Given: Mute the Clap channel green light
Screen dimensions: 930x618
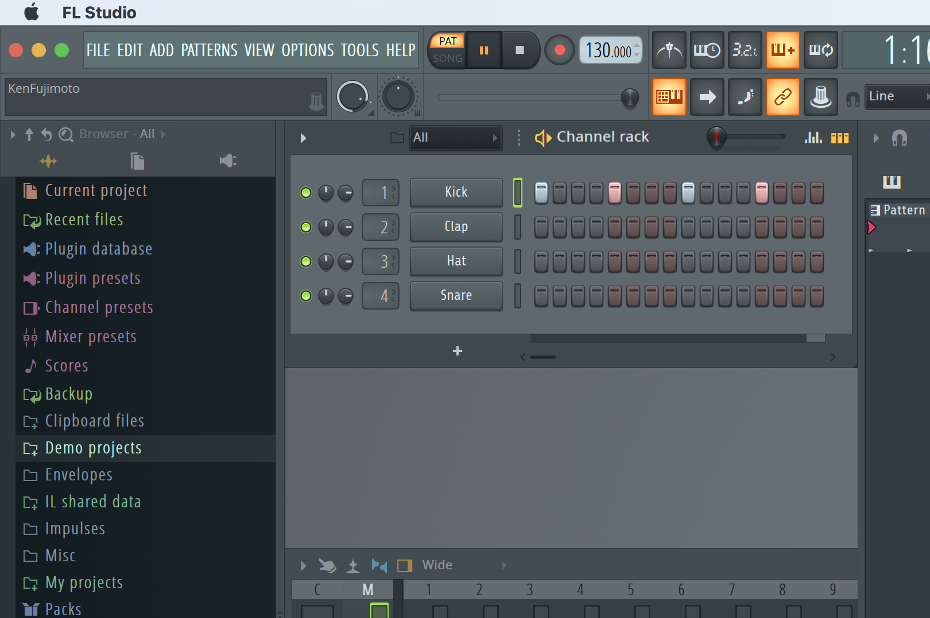Looking at the screenshot, I should (306, 227).
